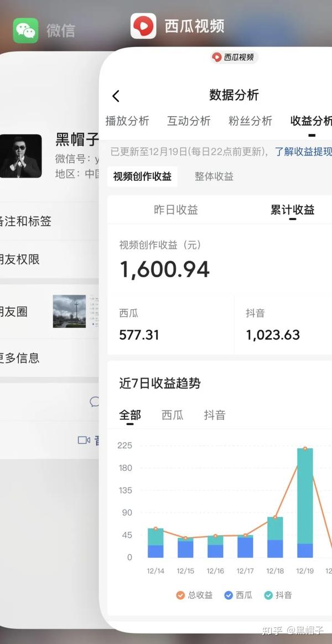Show 累计收益 earnings
The height and width of the screenshot is (644, 332).
click(292, 210)
